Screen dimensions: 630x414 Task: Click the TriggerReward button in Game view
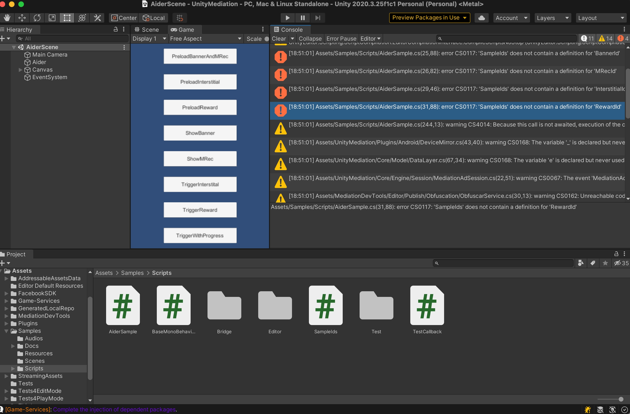(x=200, y=210)
